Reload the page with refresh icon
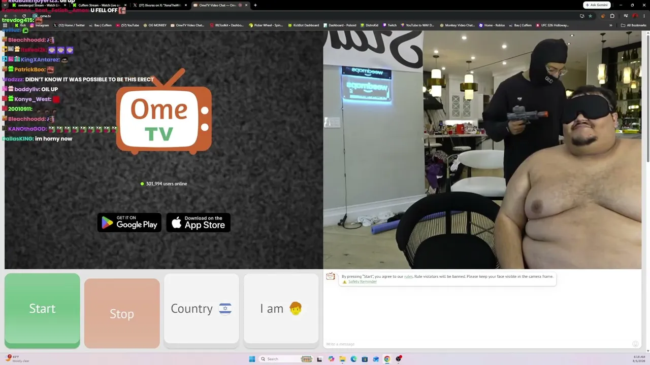This screenshot has height=365, width=650. (24, 16)
